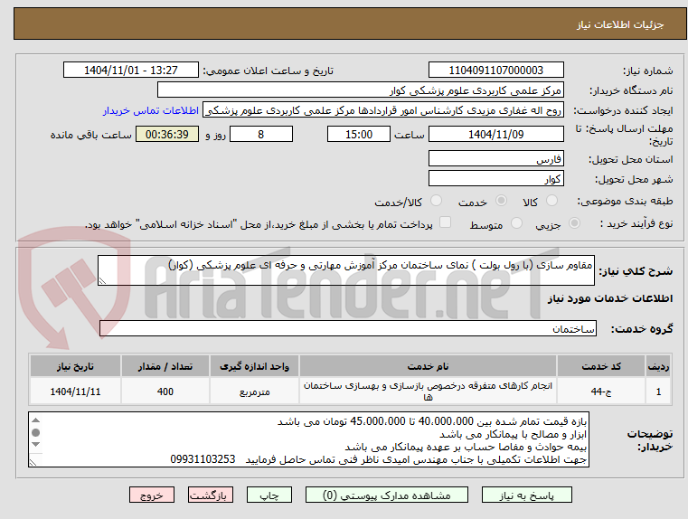Screen dimensions: 688x519
Task: Click the خروج exit button
Action: point(151,495)
